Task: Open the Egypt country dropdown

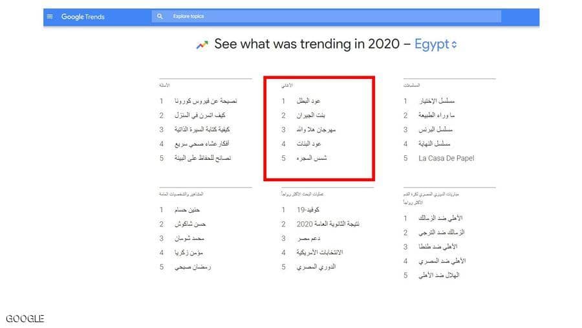Action: coord(435,45)
